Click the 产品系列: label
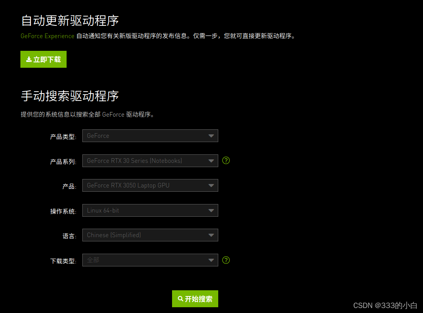This screenshot has height=313, width=423. (x=63, y=162)
